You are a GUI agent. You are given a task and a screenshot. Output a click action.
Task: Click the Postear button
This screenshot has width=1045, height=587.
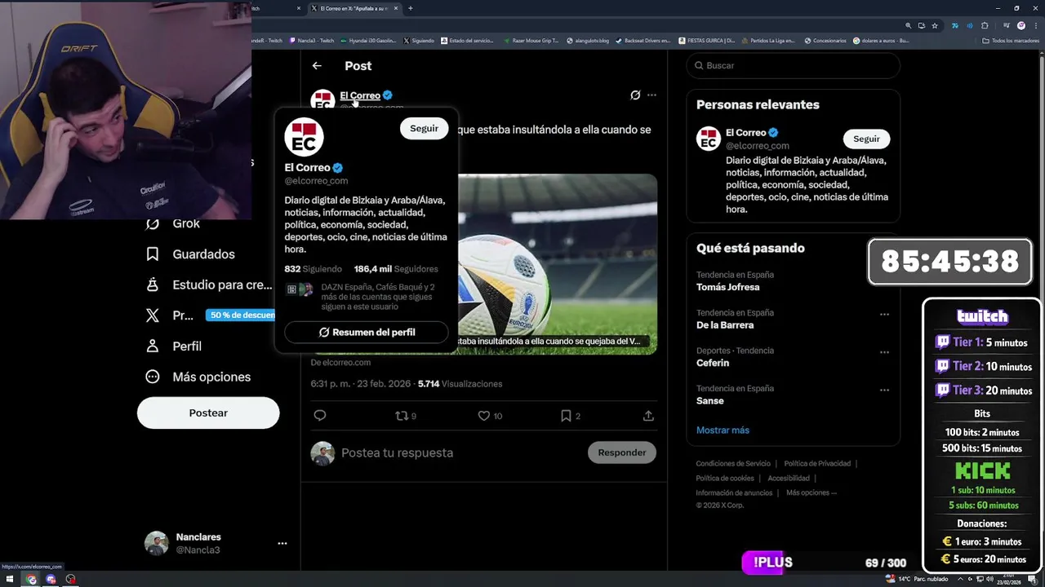[208, 413]
